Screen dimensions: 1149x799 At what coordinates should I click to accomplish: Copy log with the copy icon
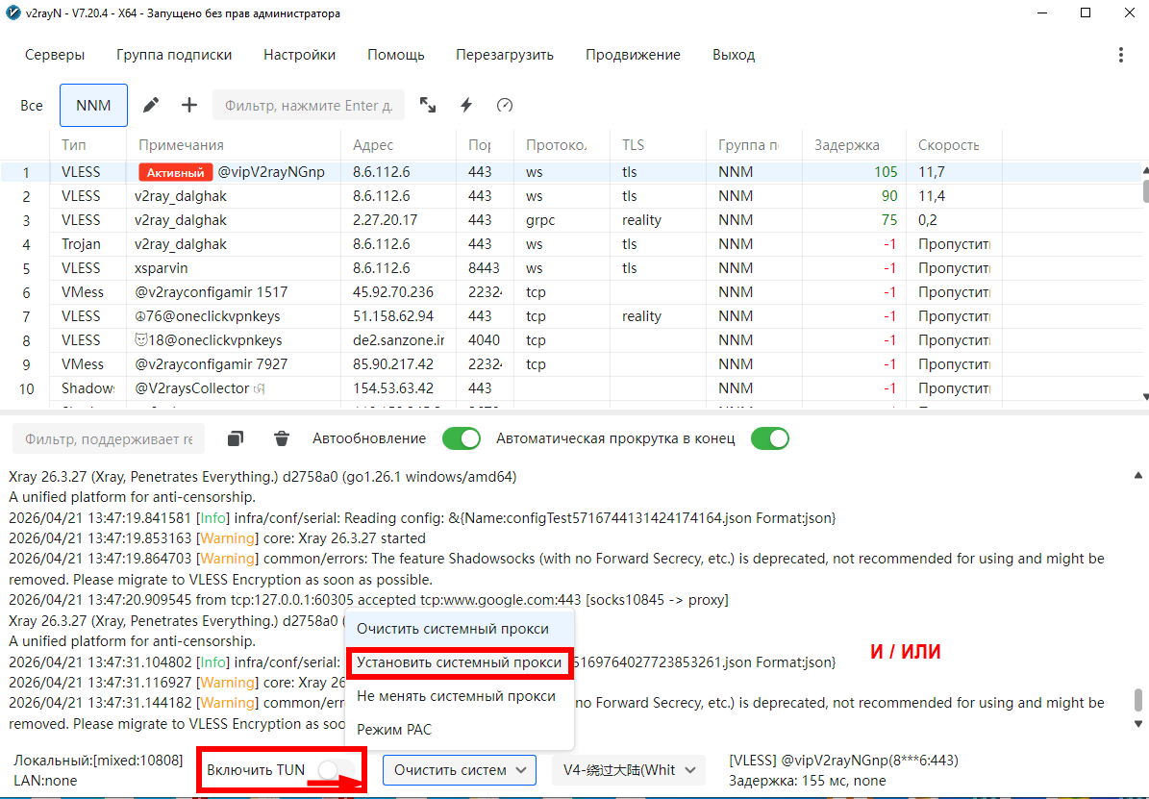236,439
